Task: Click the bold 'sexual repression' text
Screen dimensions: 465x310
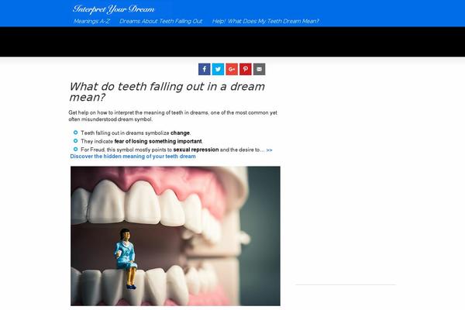Action: [x=196, y=150]
